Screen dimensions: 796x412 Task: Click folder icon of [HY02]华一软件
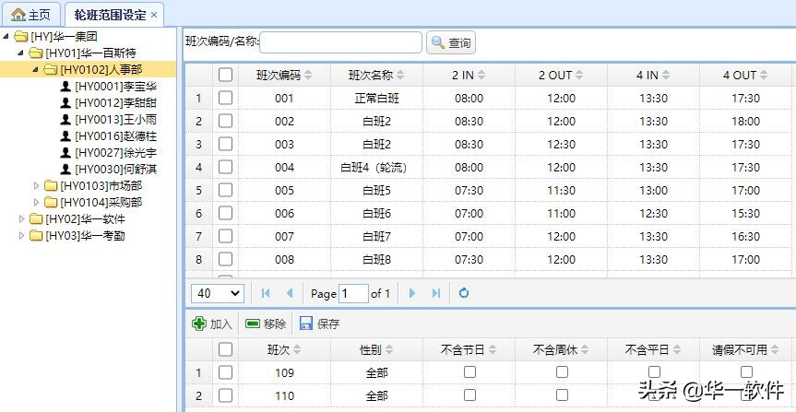coord(36,219)
